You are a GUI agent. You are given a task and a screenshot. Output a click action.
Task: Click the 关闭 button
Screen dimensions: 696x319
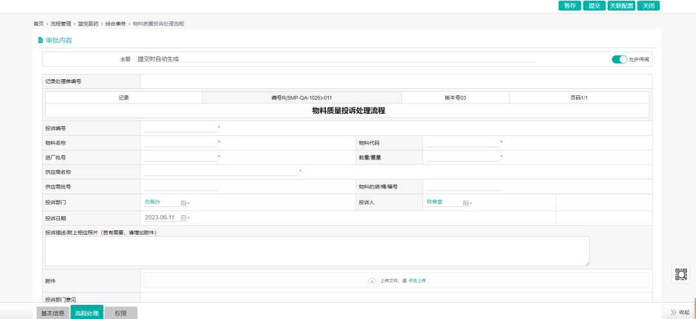click(x=648, y=6)
